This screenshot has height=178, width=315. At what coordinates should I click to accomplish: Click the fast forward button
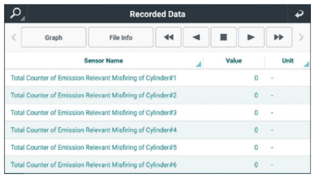279,37
